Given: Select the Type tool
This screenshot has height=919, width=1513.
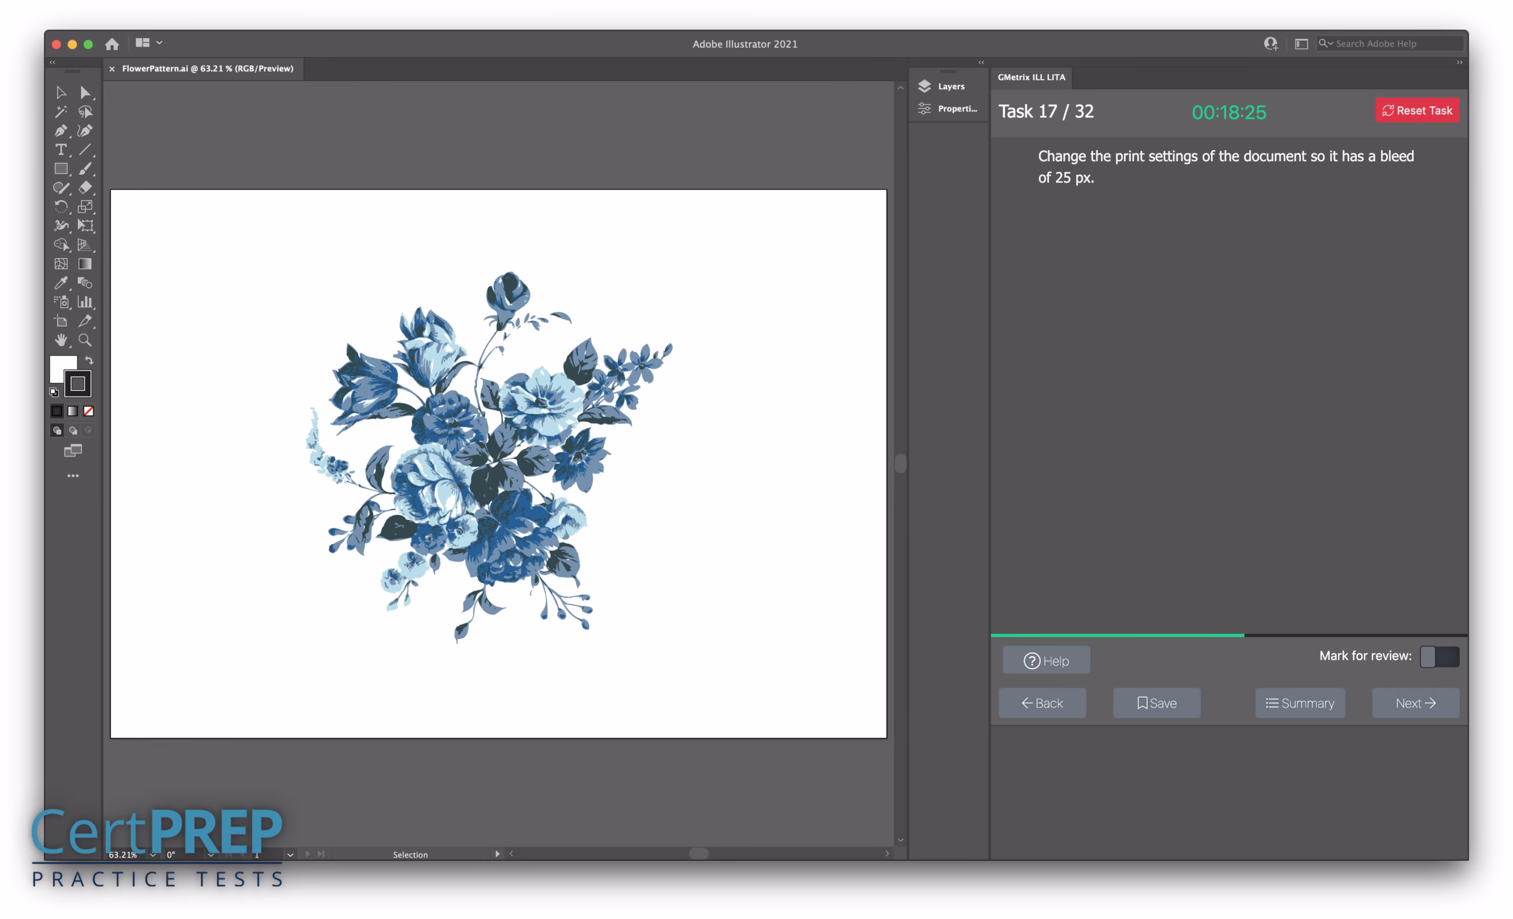Looking at the screenshot, I should point(60,149).
